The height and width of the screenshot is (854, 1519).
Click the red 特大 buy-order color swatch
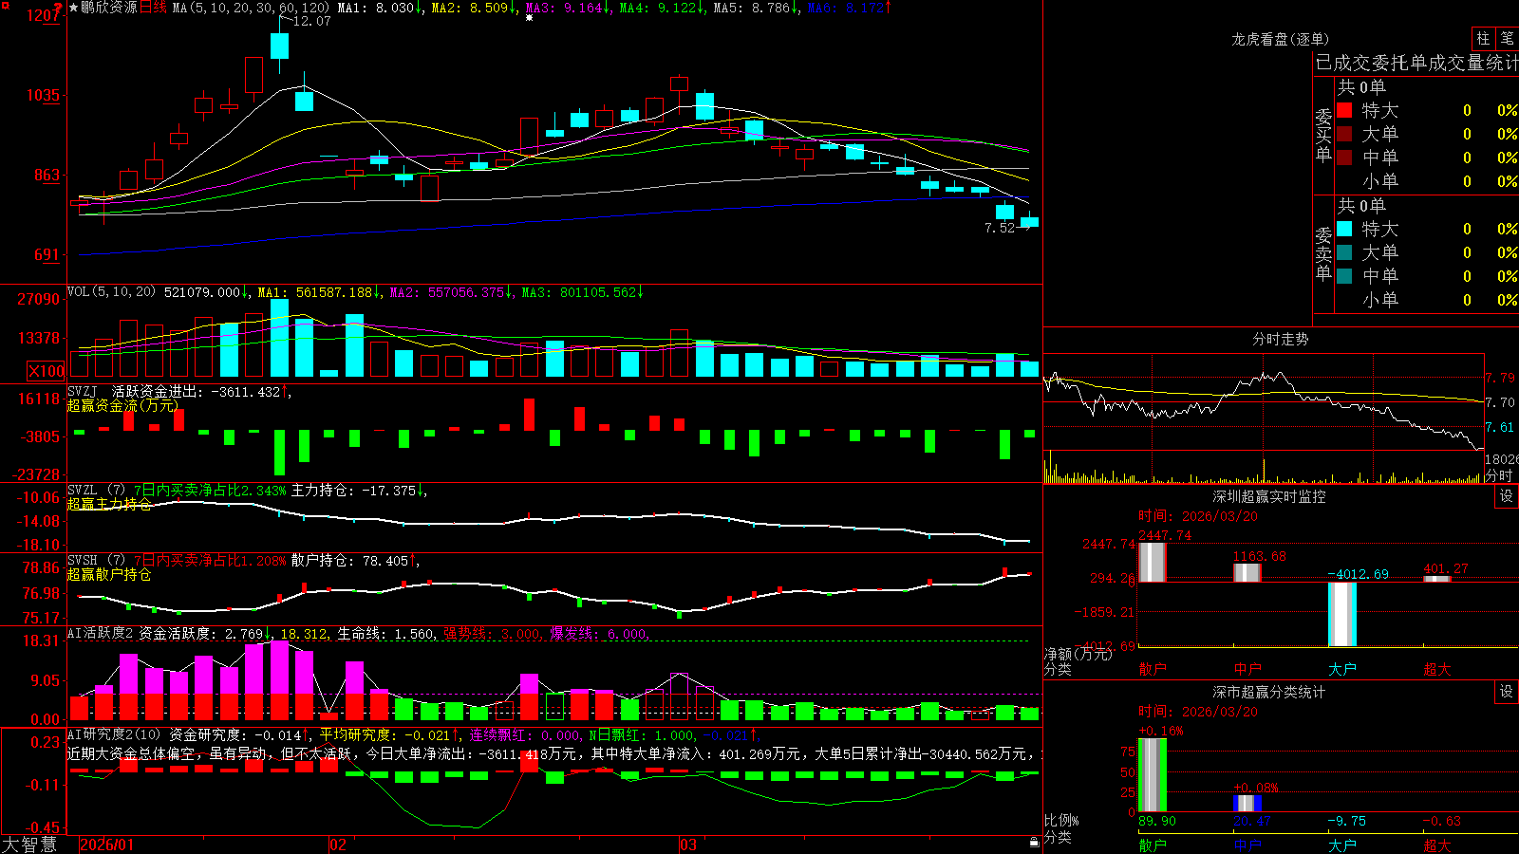1344,110
